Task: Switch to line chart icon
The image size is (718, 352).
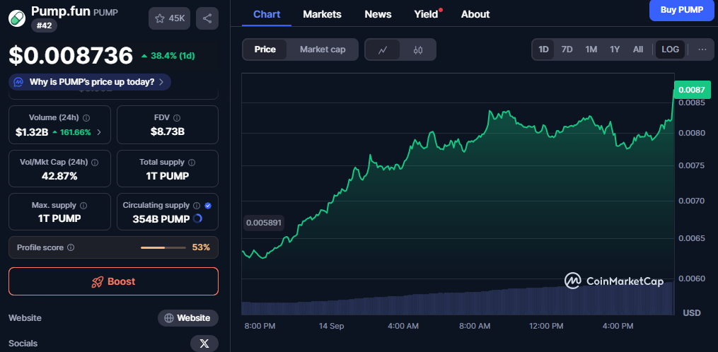Action: click(383, 50)
